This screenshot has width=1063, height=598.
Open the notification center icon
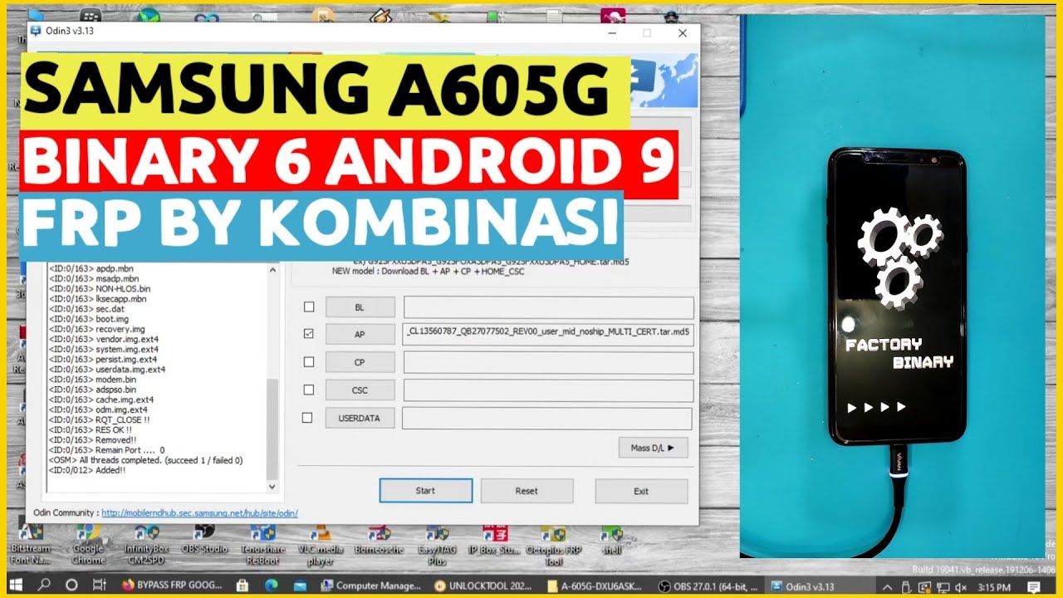tap(1034, 586)
